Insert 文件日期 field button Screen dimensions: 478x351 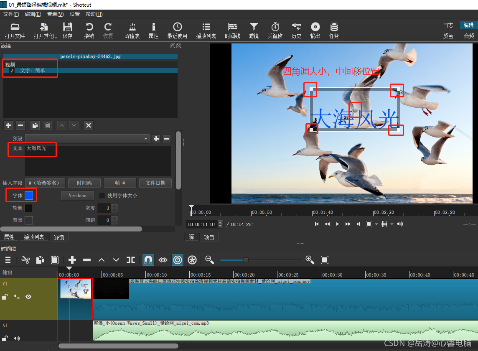click(x=155, y=183)
